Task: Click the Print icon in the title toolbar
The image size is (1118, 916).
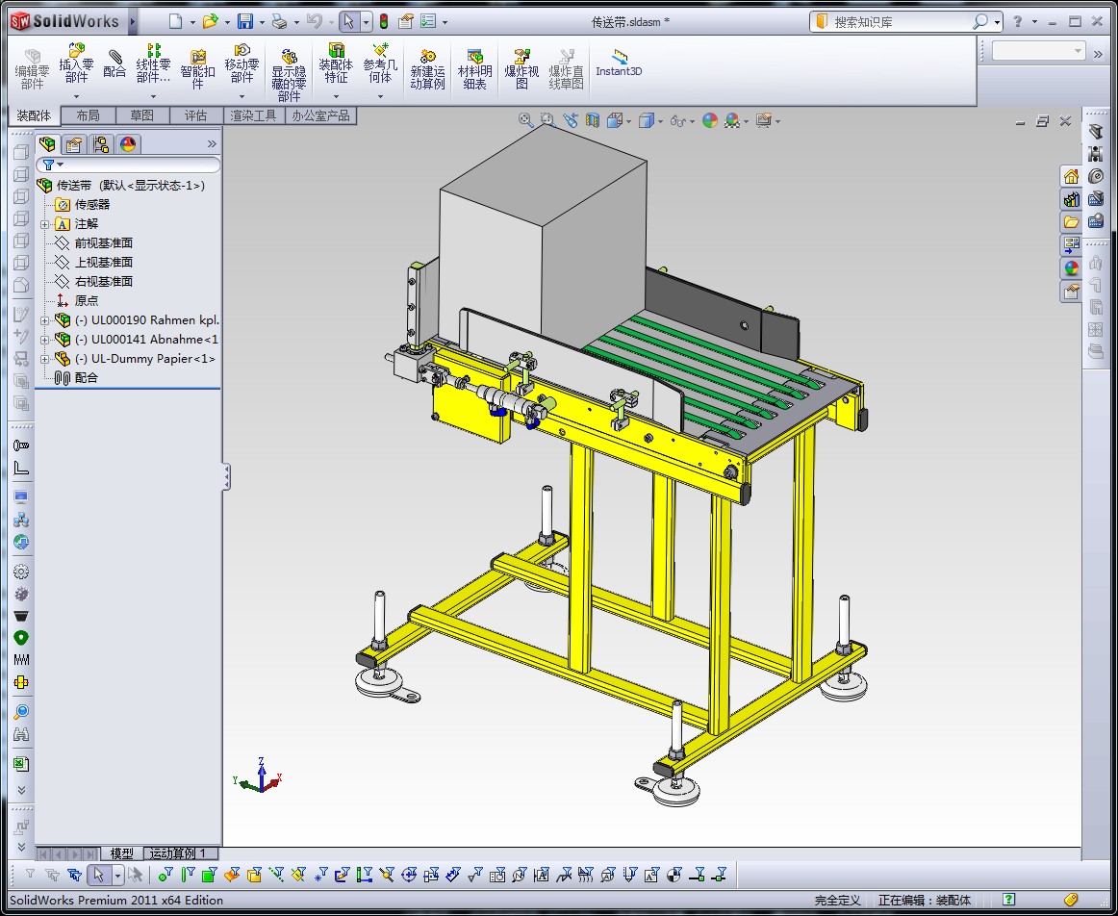Action: tap(279, 21)
